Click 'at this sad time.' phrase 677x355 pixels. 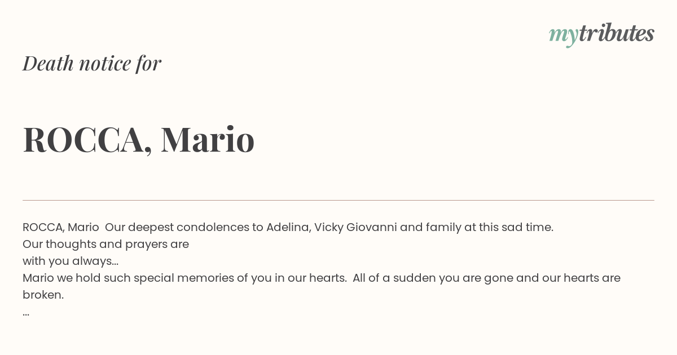coord(508,227)
